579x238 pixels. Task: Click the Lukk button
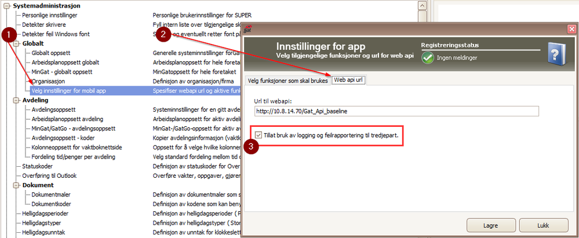544,225
